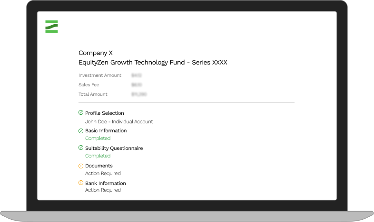
Task: Click Action Required under Documents
Action: click(103, 174)
